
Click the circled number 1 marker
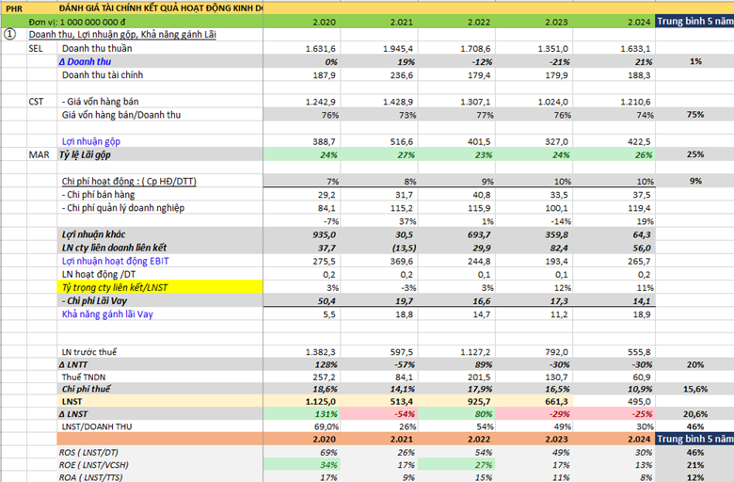(x=9, y=34)
